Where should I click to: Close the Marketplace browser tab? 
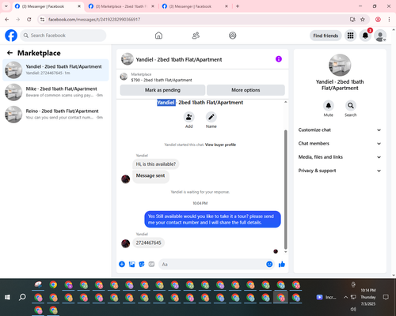point(153,6)
